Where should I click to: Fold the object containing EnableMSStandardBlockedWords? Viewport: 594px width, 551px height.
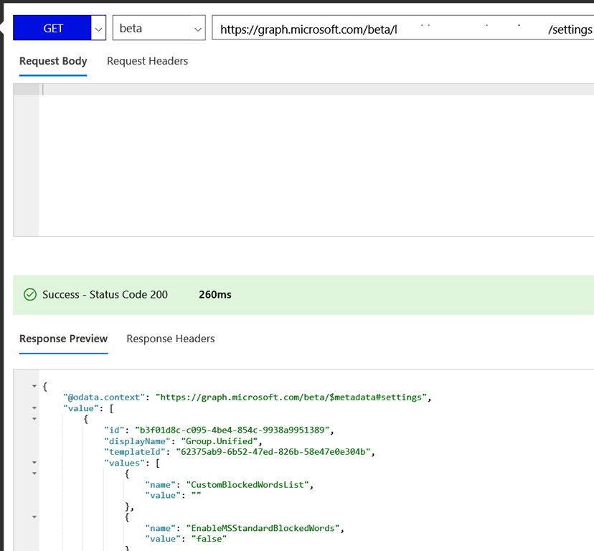pos(34,517)
